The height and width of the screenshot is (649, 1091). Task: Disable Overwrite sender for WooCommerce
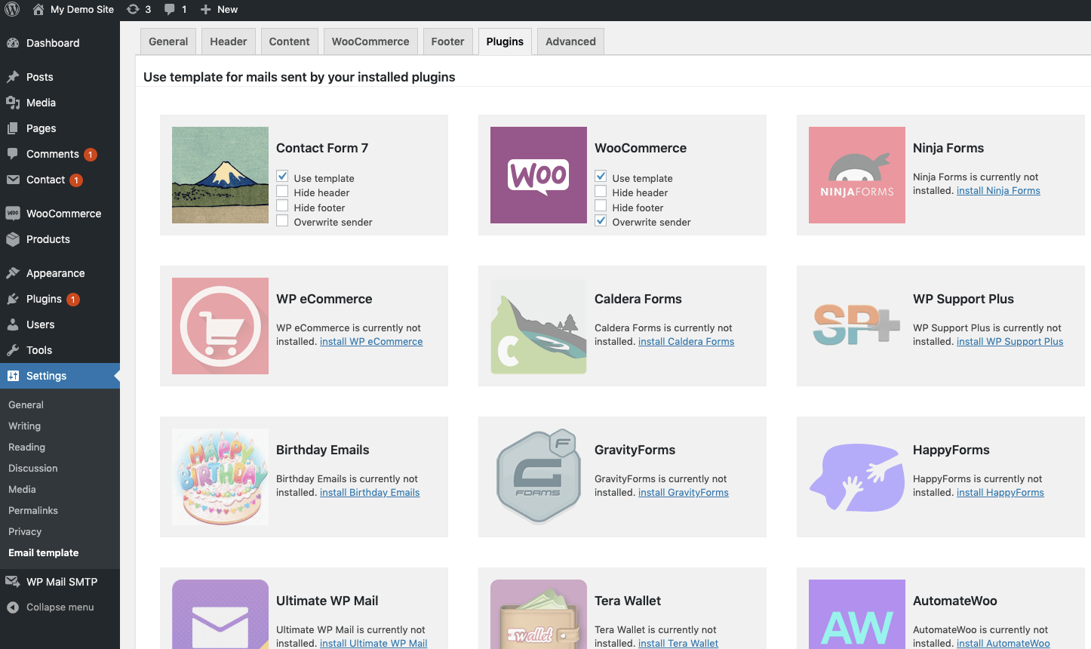pyautogui.click(x=601, y=221)
